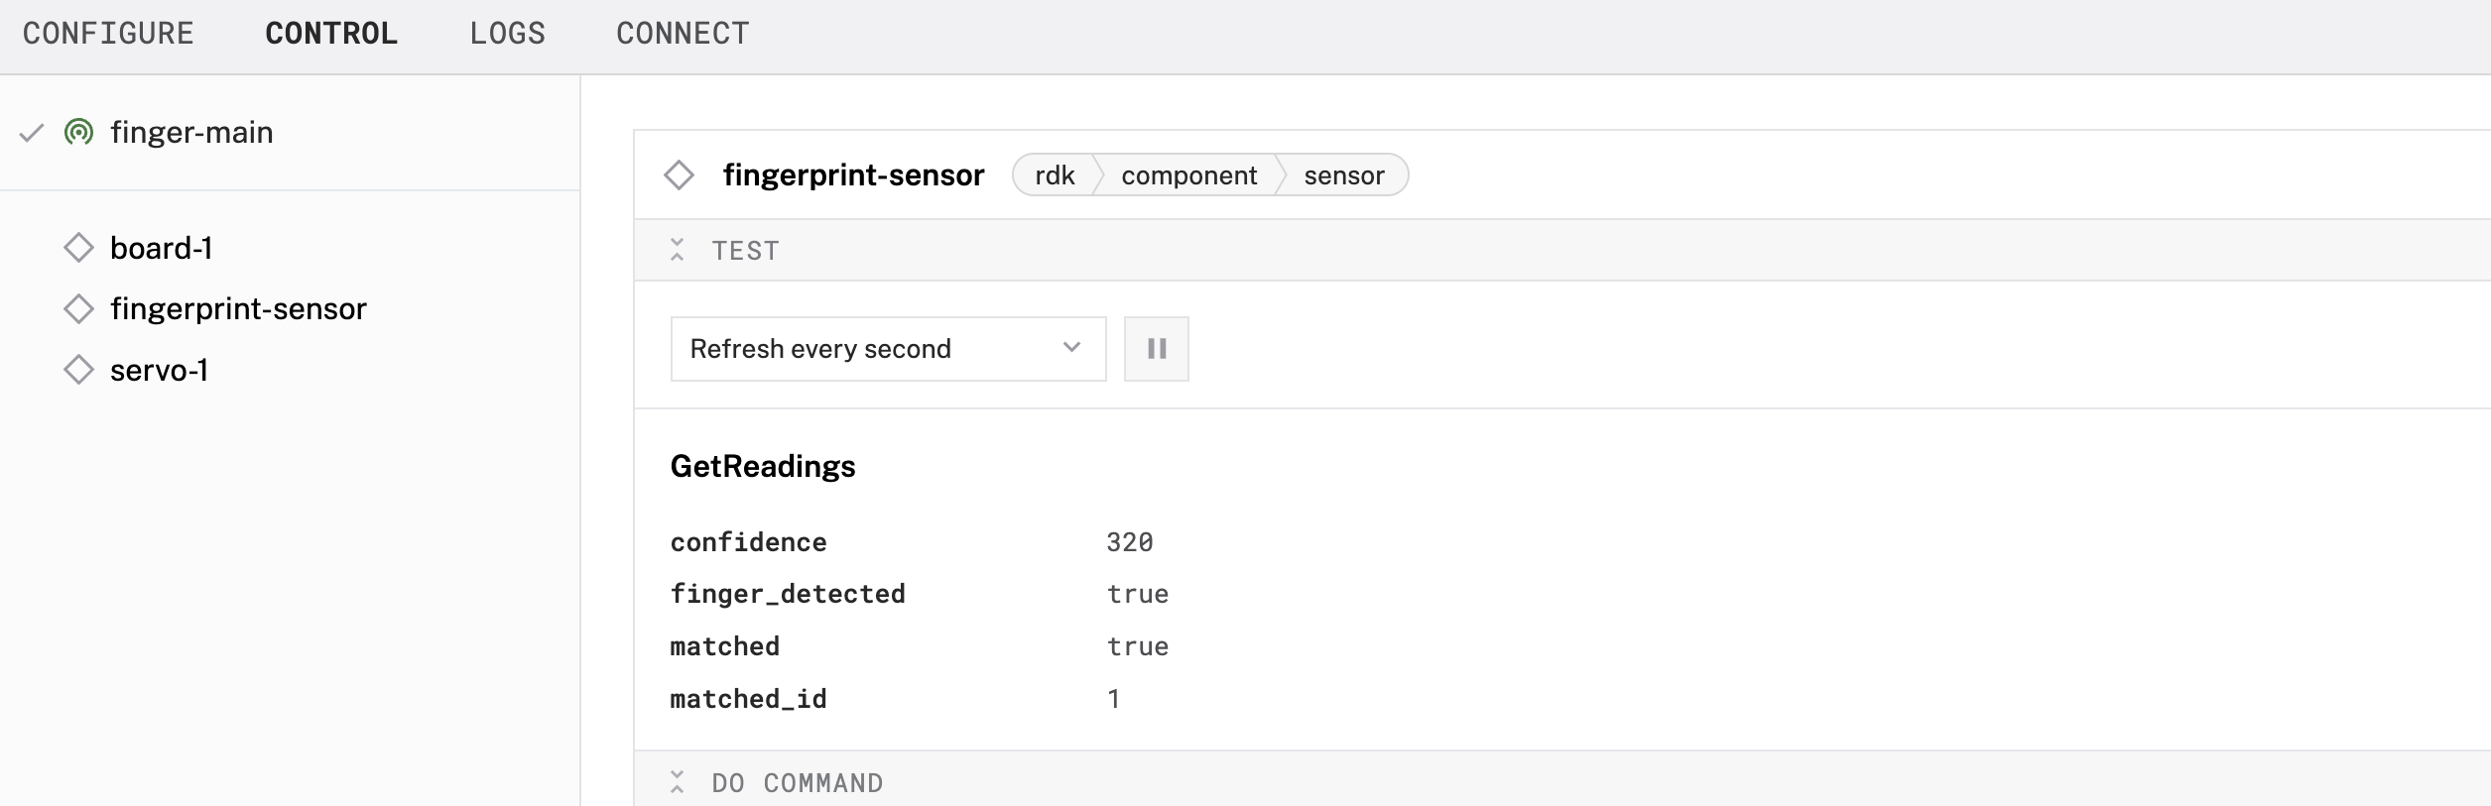Screen dimensions: 2491x806
Task: Open the Refresh every second dropdown
Action: pos(888,349)
